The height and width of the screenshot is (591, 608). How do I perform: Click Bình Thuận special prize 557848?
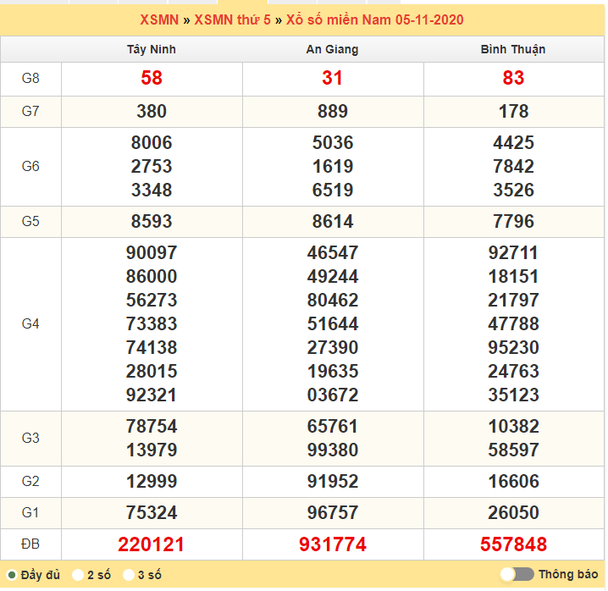(513, 544)
